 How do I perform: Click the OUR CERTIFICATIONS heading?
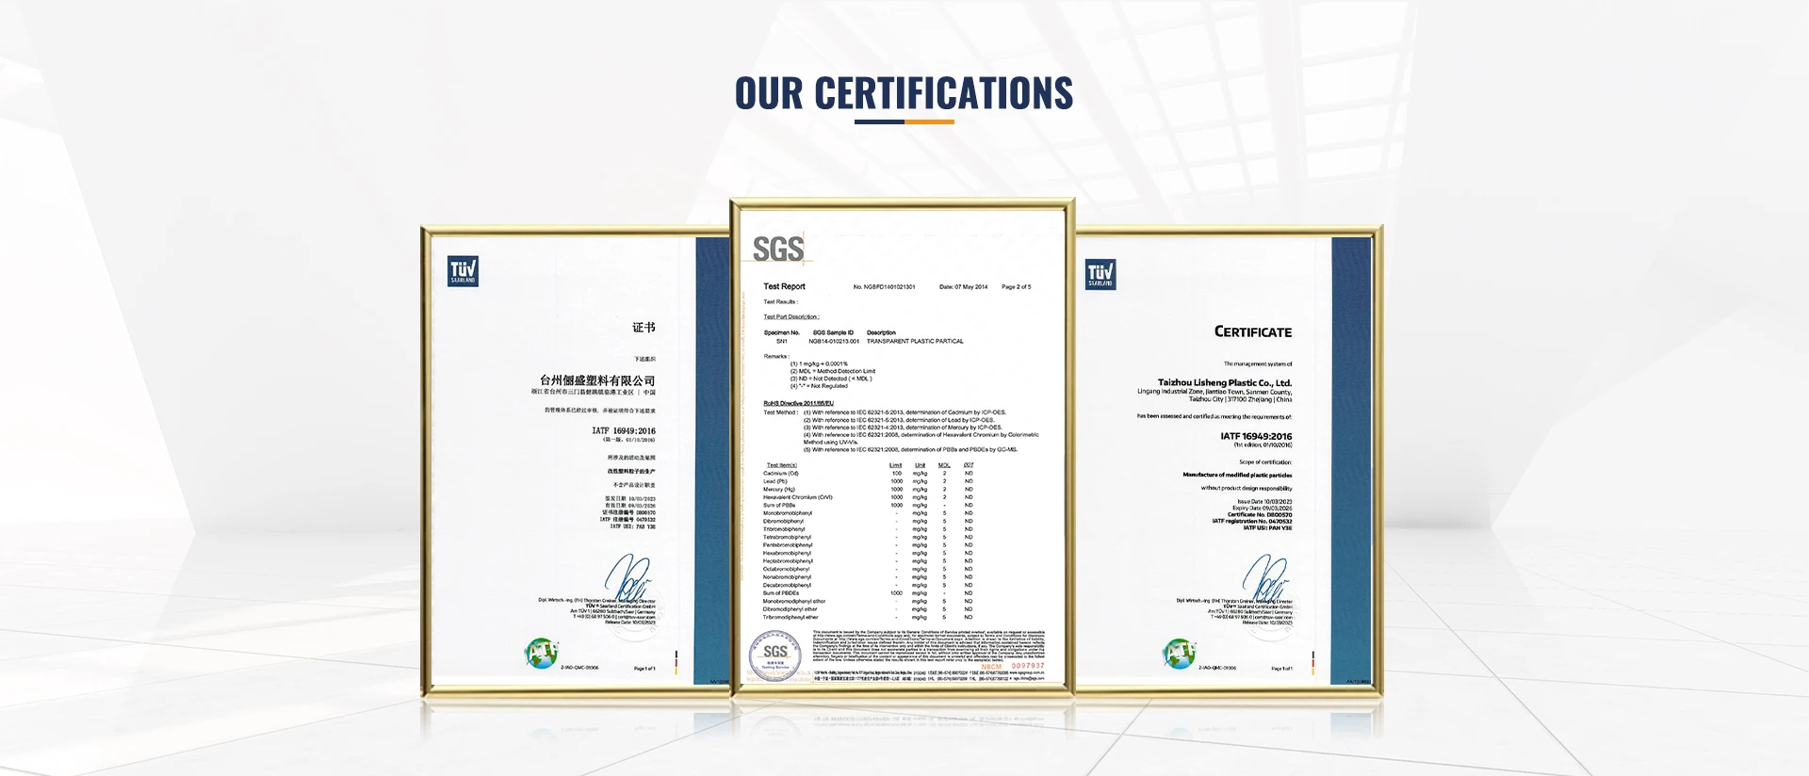click(904, 93)
